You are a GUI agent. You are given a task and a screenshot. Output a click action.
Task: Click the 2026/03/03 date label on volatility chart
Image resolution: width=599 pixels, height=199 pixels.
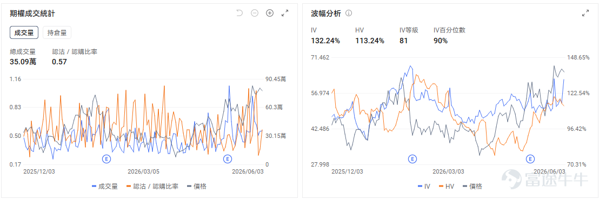tap(449, 172)
